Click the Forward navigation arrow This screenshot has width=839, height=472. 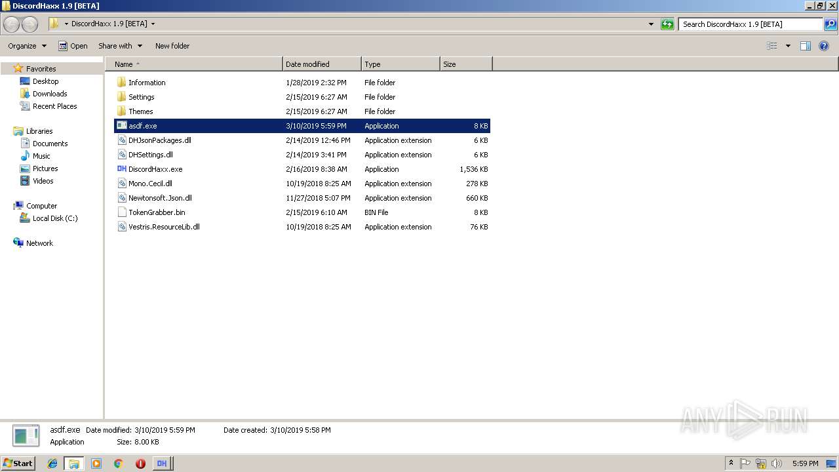coord(30,24)
